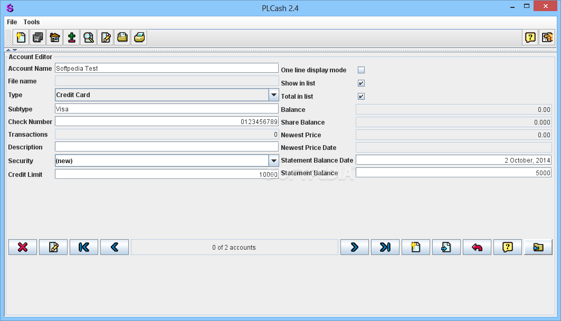
Task: Click the '0 of 2 accounts' status text
Action: pyautogui.click(x=234, y=247)
